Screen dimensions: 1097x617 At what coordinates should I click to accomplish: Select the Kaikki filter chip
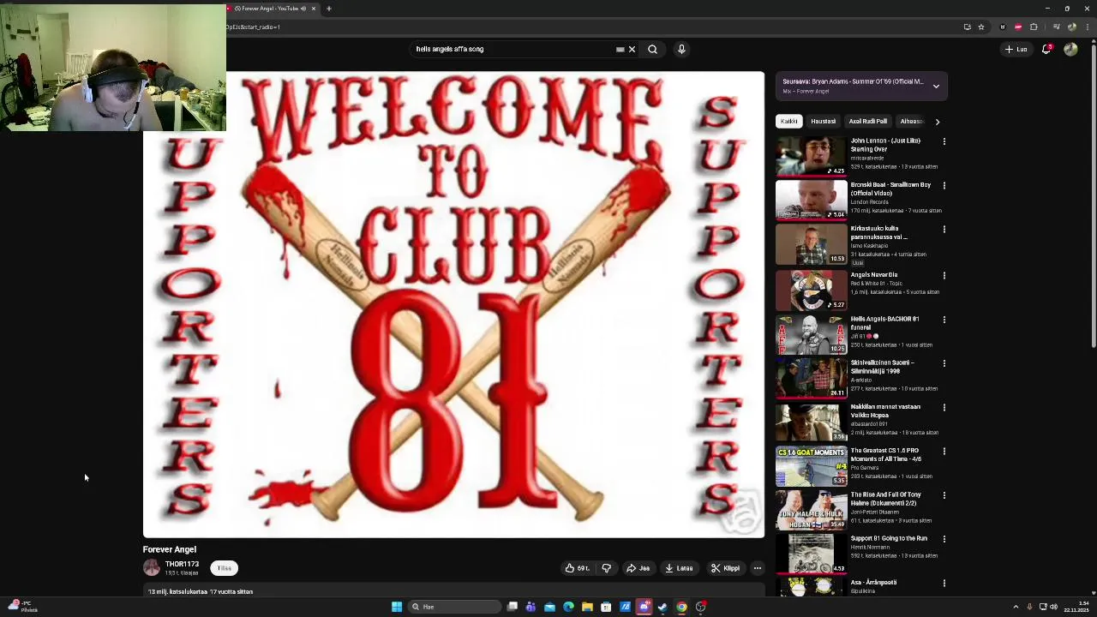[789, 121]
